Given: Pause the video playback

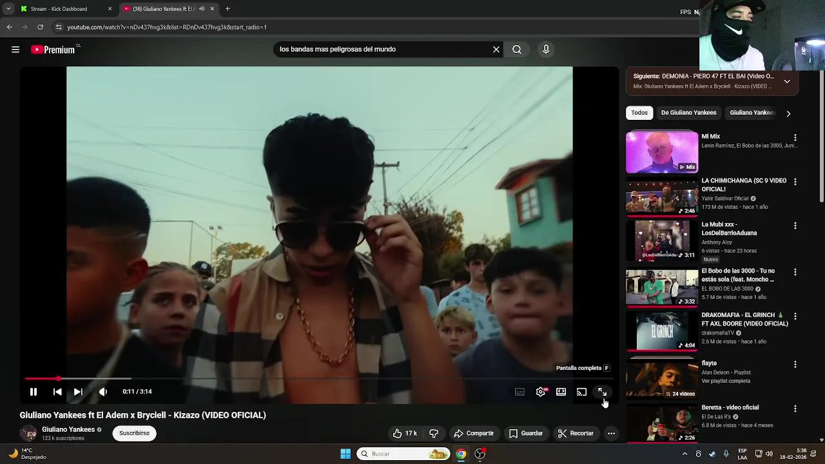Looking at the screenshot, I should coord(34,391).
